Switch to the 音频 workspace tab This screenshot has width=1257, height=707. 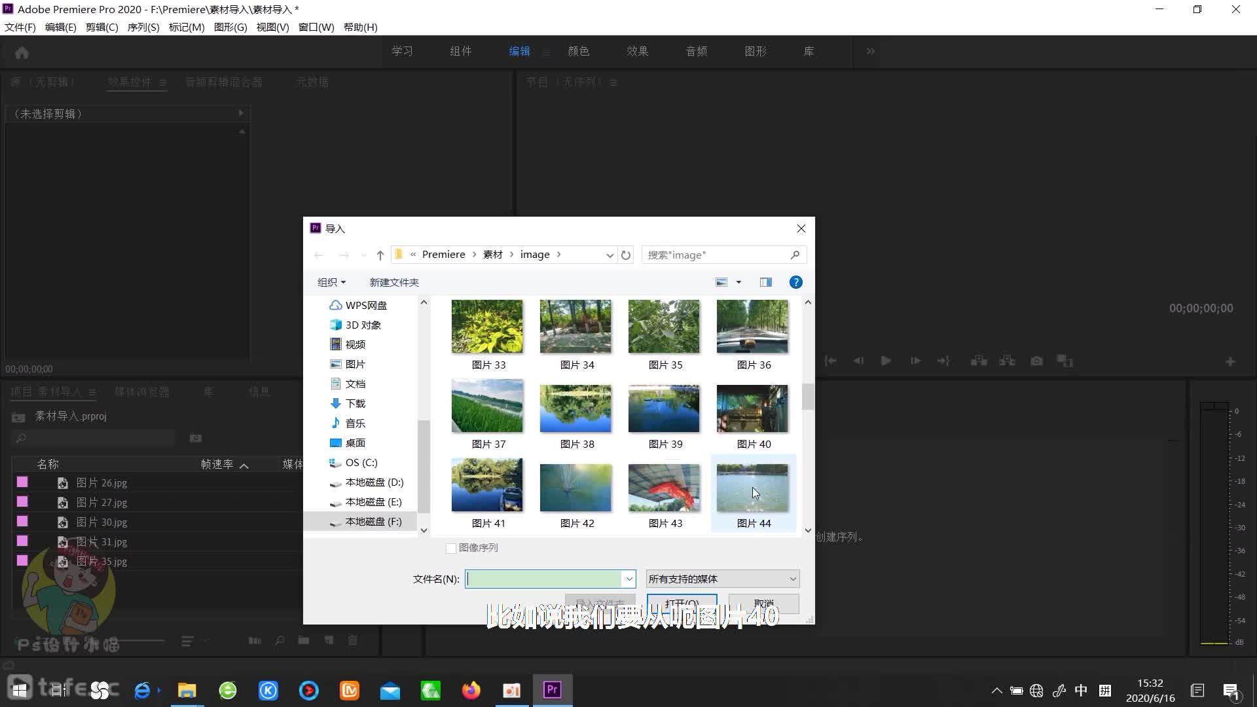tap(696, 51)
